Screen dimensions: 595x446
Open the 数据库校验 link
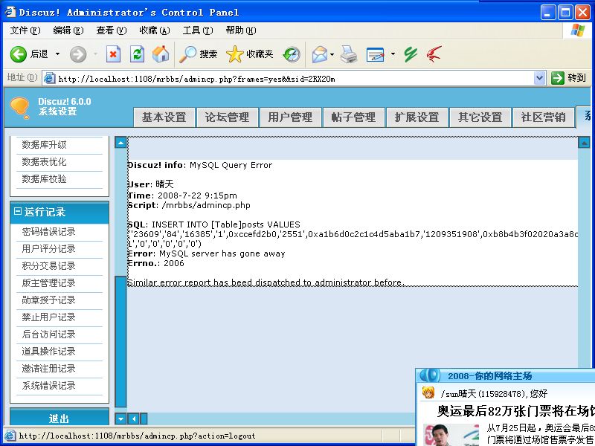pyautogui.click(x=44, y=178)
